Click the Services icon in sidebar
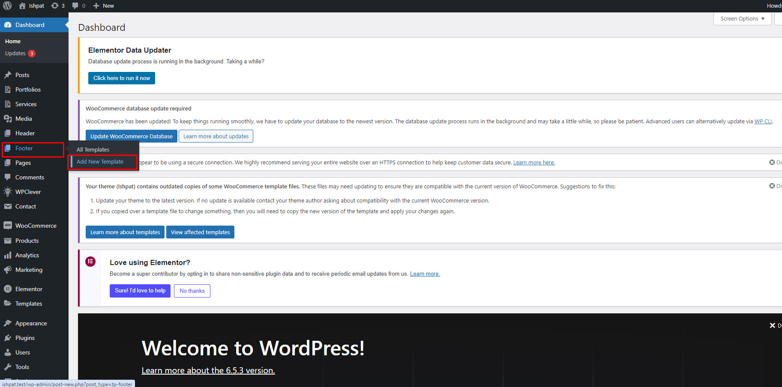The height and width of the screenshot is (387, 782). (x=8, y=104)
